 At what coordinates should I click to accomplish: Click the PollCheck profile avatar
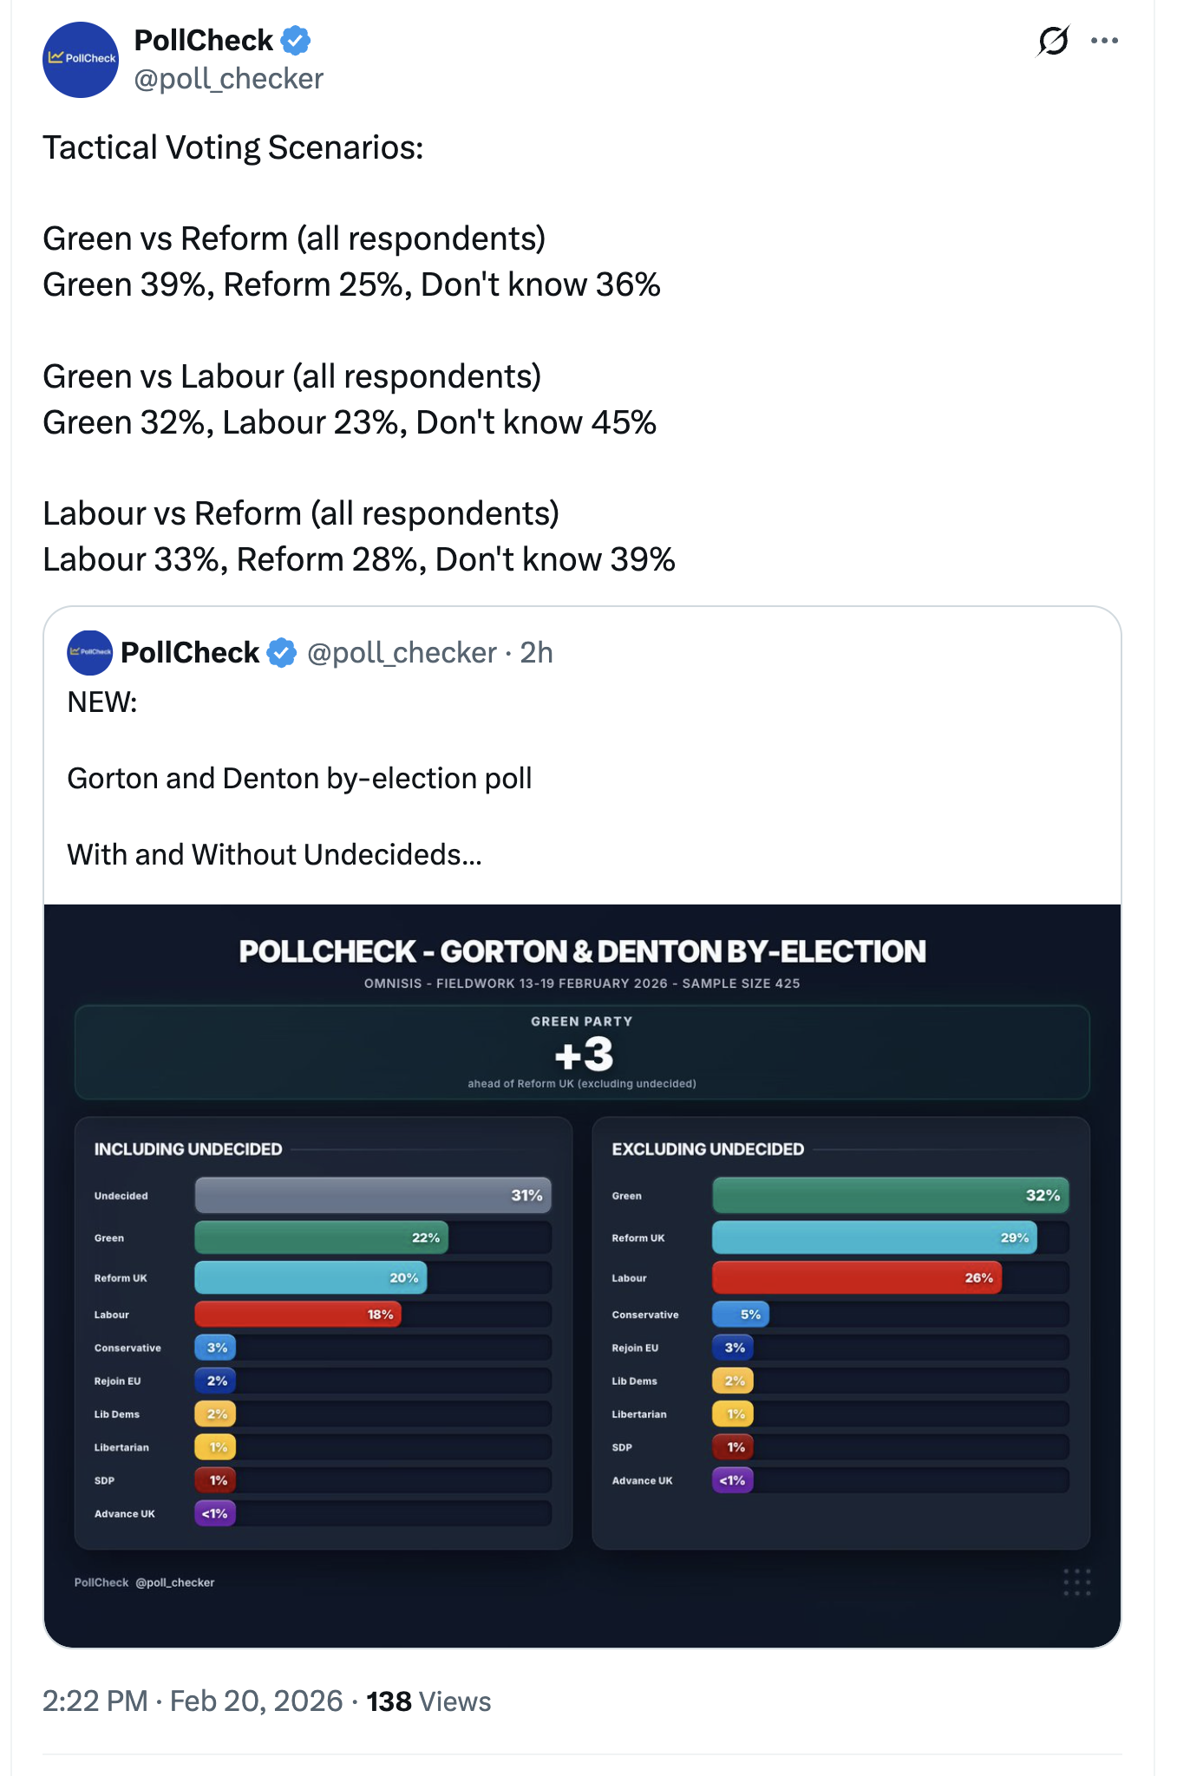pos(81,60)
